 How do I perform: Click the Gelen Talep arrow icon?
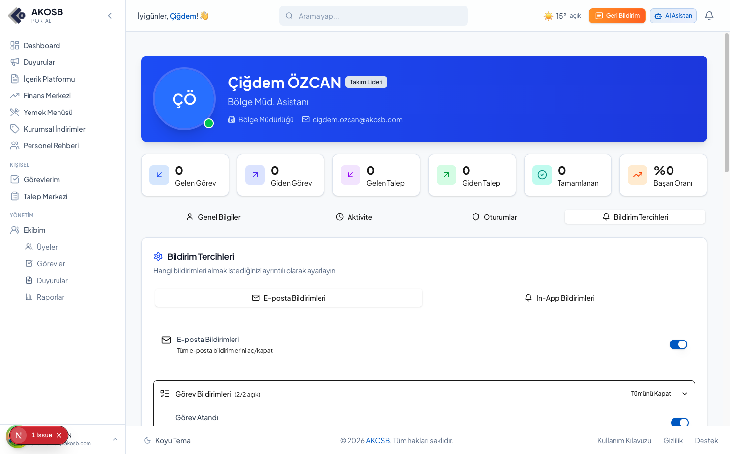(x=350, y=175)
